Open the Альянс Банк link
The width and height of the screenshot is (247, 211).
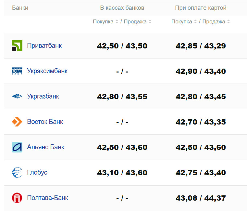pos(46,147)
